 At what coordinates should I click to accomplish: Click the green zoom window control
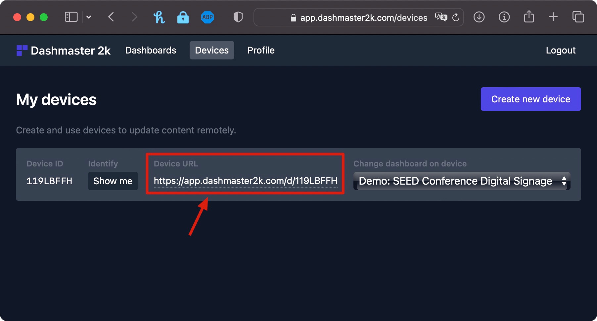[43, 17]
